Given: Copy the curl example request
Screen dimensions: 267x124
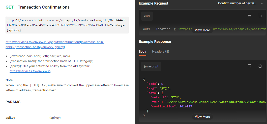Looking at the screenshot, I should (x=259, y=16).
